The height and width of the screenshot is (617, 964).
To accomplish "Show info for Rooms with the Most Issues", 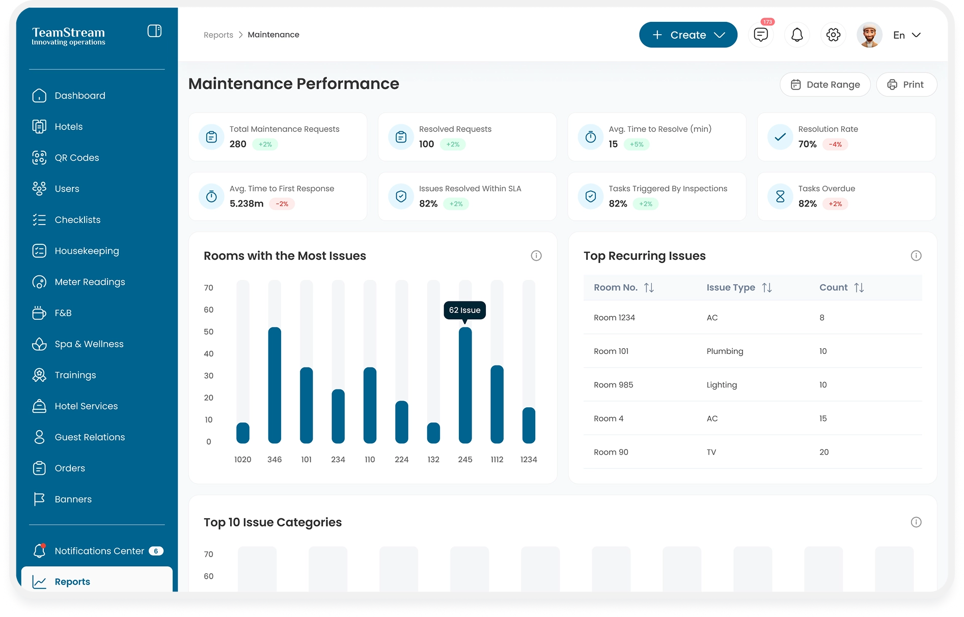I will [536, 256].
